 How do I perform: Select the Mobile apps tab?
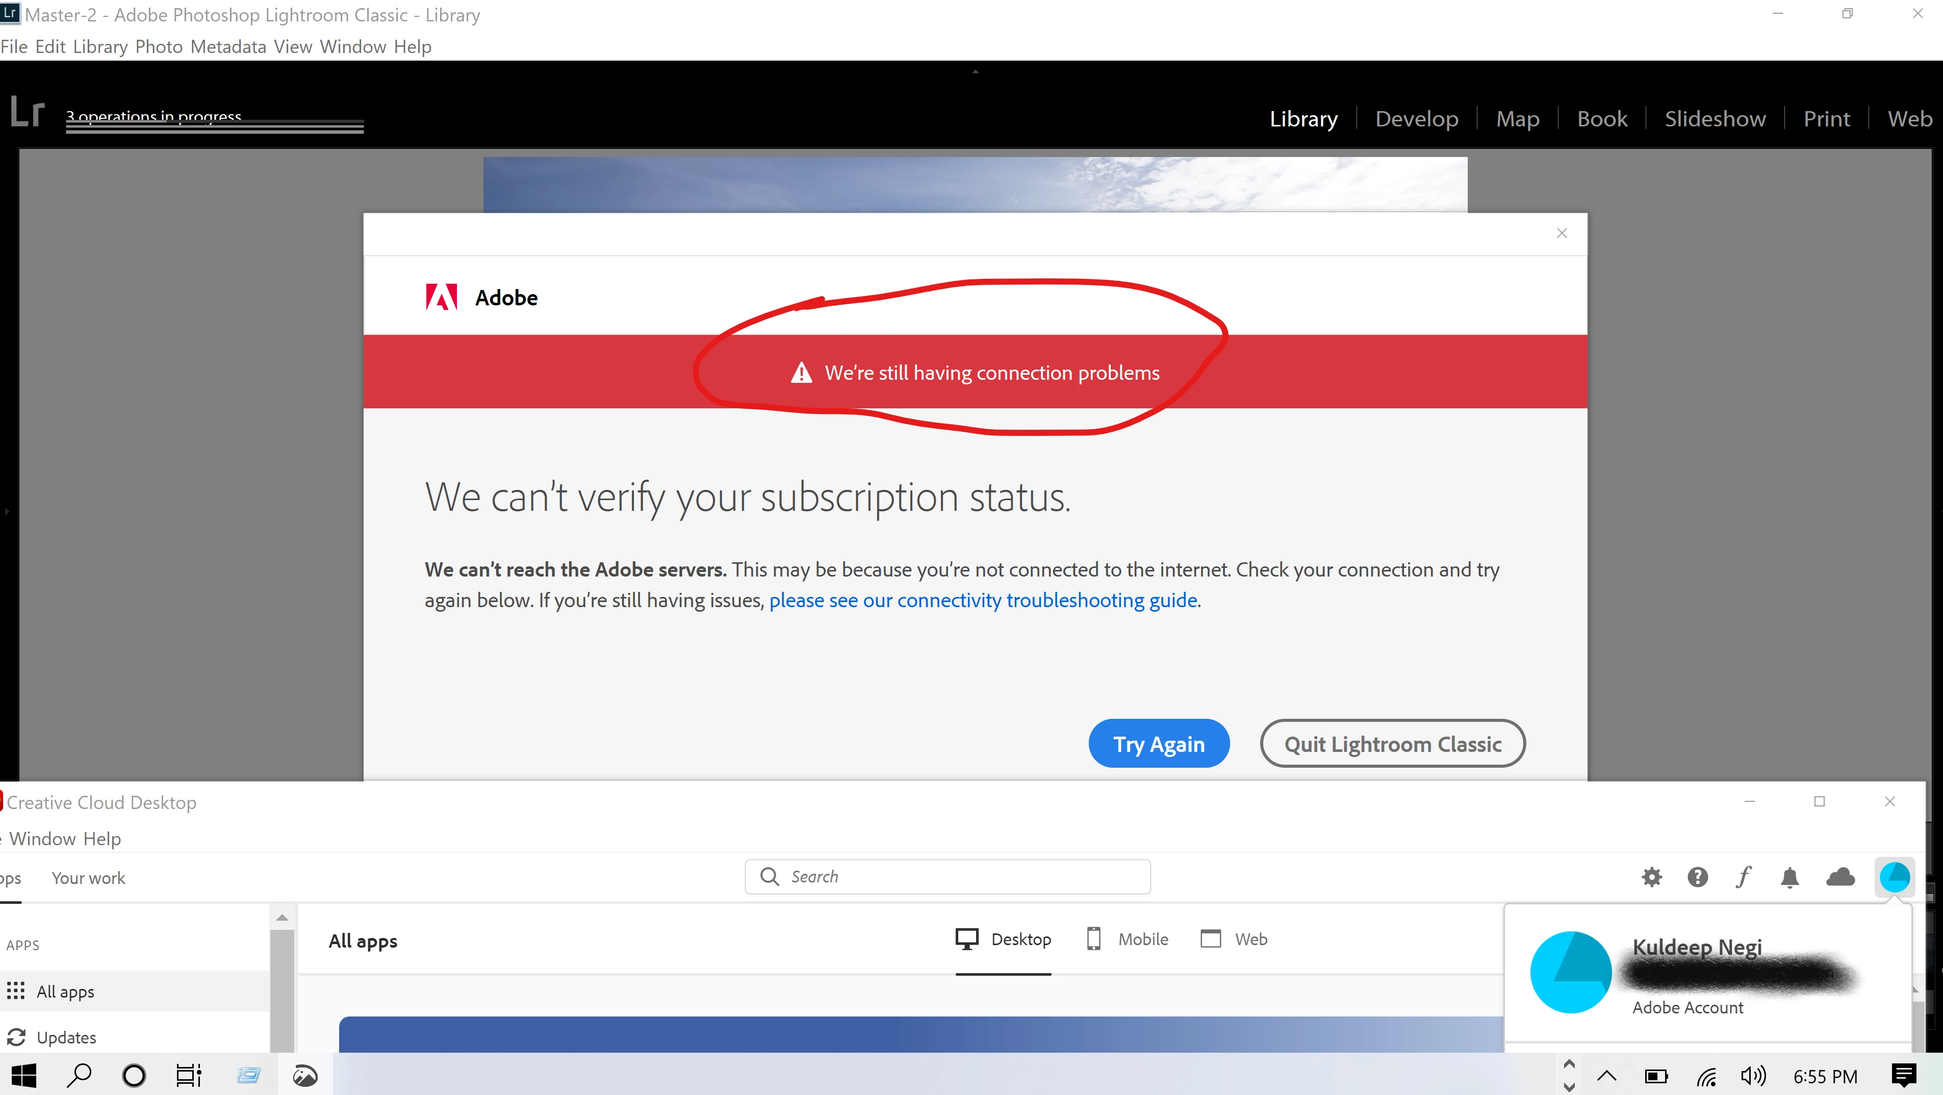[1128, 940]
